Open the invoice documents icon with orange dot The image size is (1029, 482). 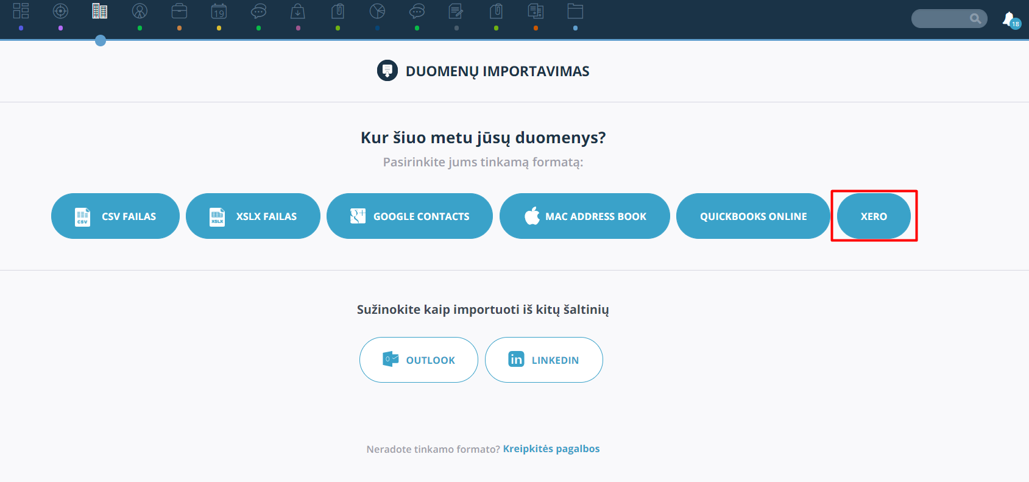[x=536, y=11]
